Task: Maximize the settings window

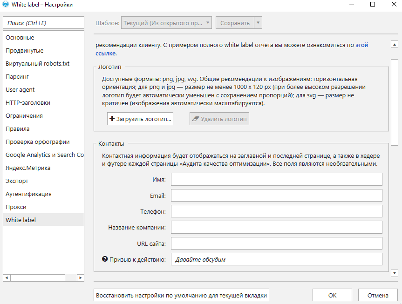Action: pos(373,4)
